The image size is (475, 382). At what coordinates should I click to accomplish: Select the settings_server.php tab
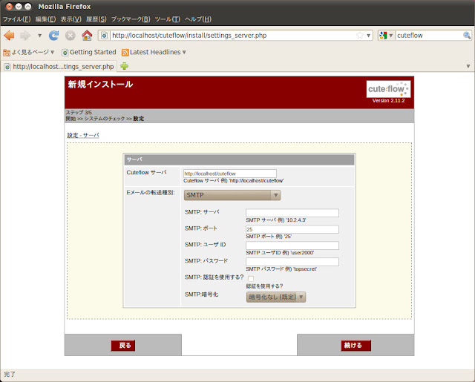point(59,67)
